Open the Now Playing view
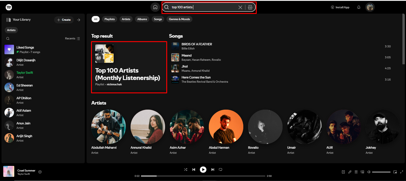406x181 pixels. click(x=344, y=172)
